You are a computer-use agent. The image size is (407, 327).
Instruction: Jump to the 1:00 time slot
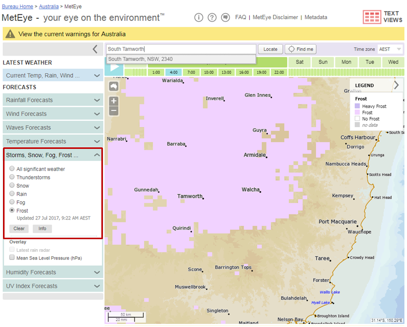pyautogui.click(x=156, y=72)
